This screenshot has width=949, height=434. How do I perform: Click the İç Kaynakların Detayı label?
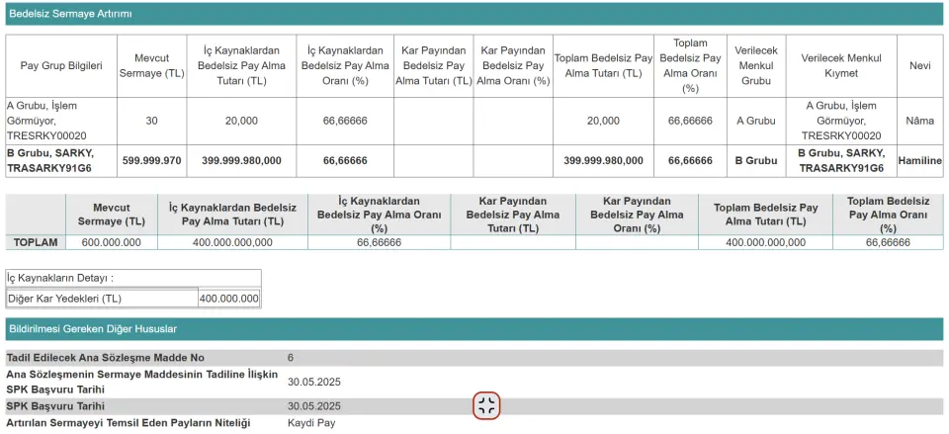click(60, 279)
